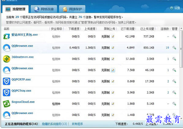
Task: Sort by 名称 column header
Action: tap(6, 29)
